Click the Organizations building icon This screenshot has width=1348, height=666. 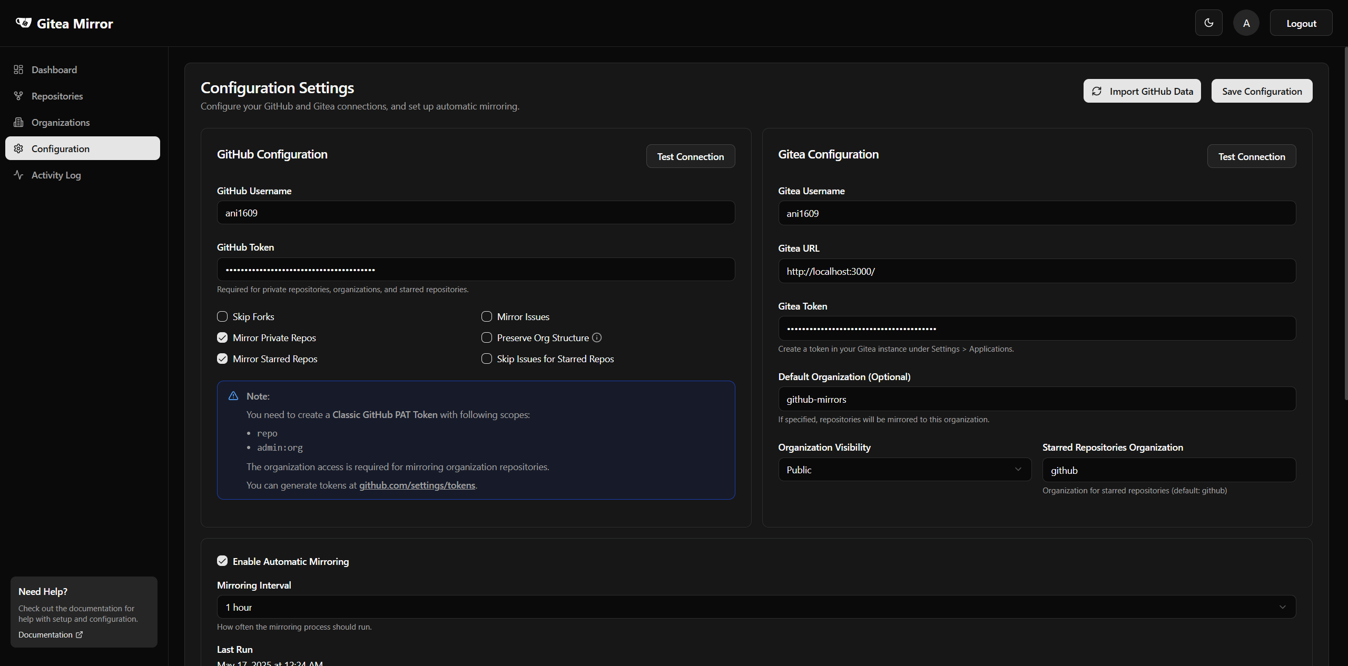click(x=18, y=122)
